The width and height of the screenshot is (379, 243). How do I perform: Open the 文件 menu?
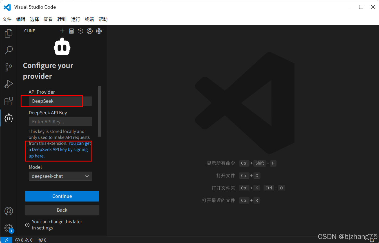pyautogui.click(x=7, y=19)
